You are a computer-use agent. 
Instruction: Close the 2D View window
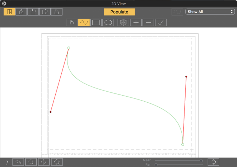4,4
